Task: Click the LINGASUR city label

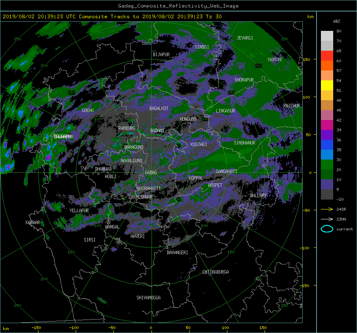Action: [x=225, y=111]
